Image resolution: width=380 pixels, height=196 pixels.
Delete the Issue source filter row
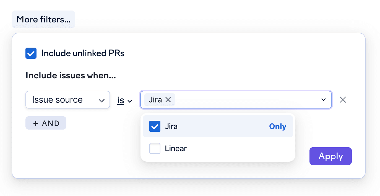click(x=343, y=100)
